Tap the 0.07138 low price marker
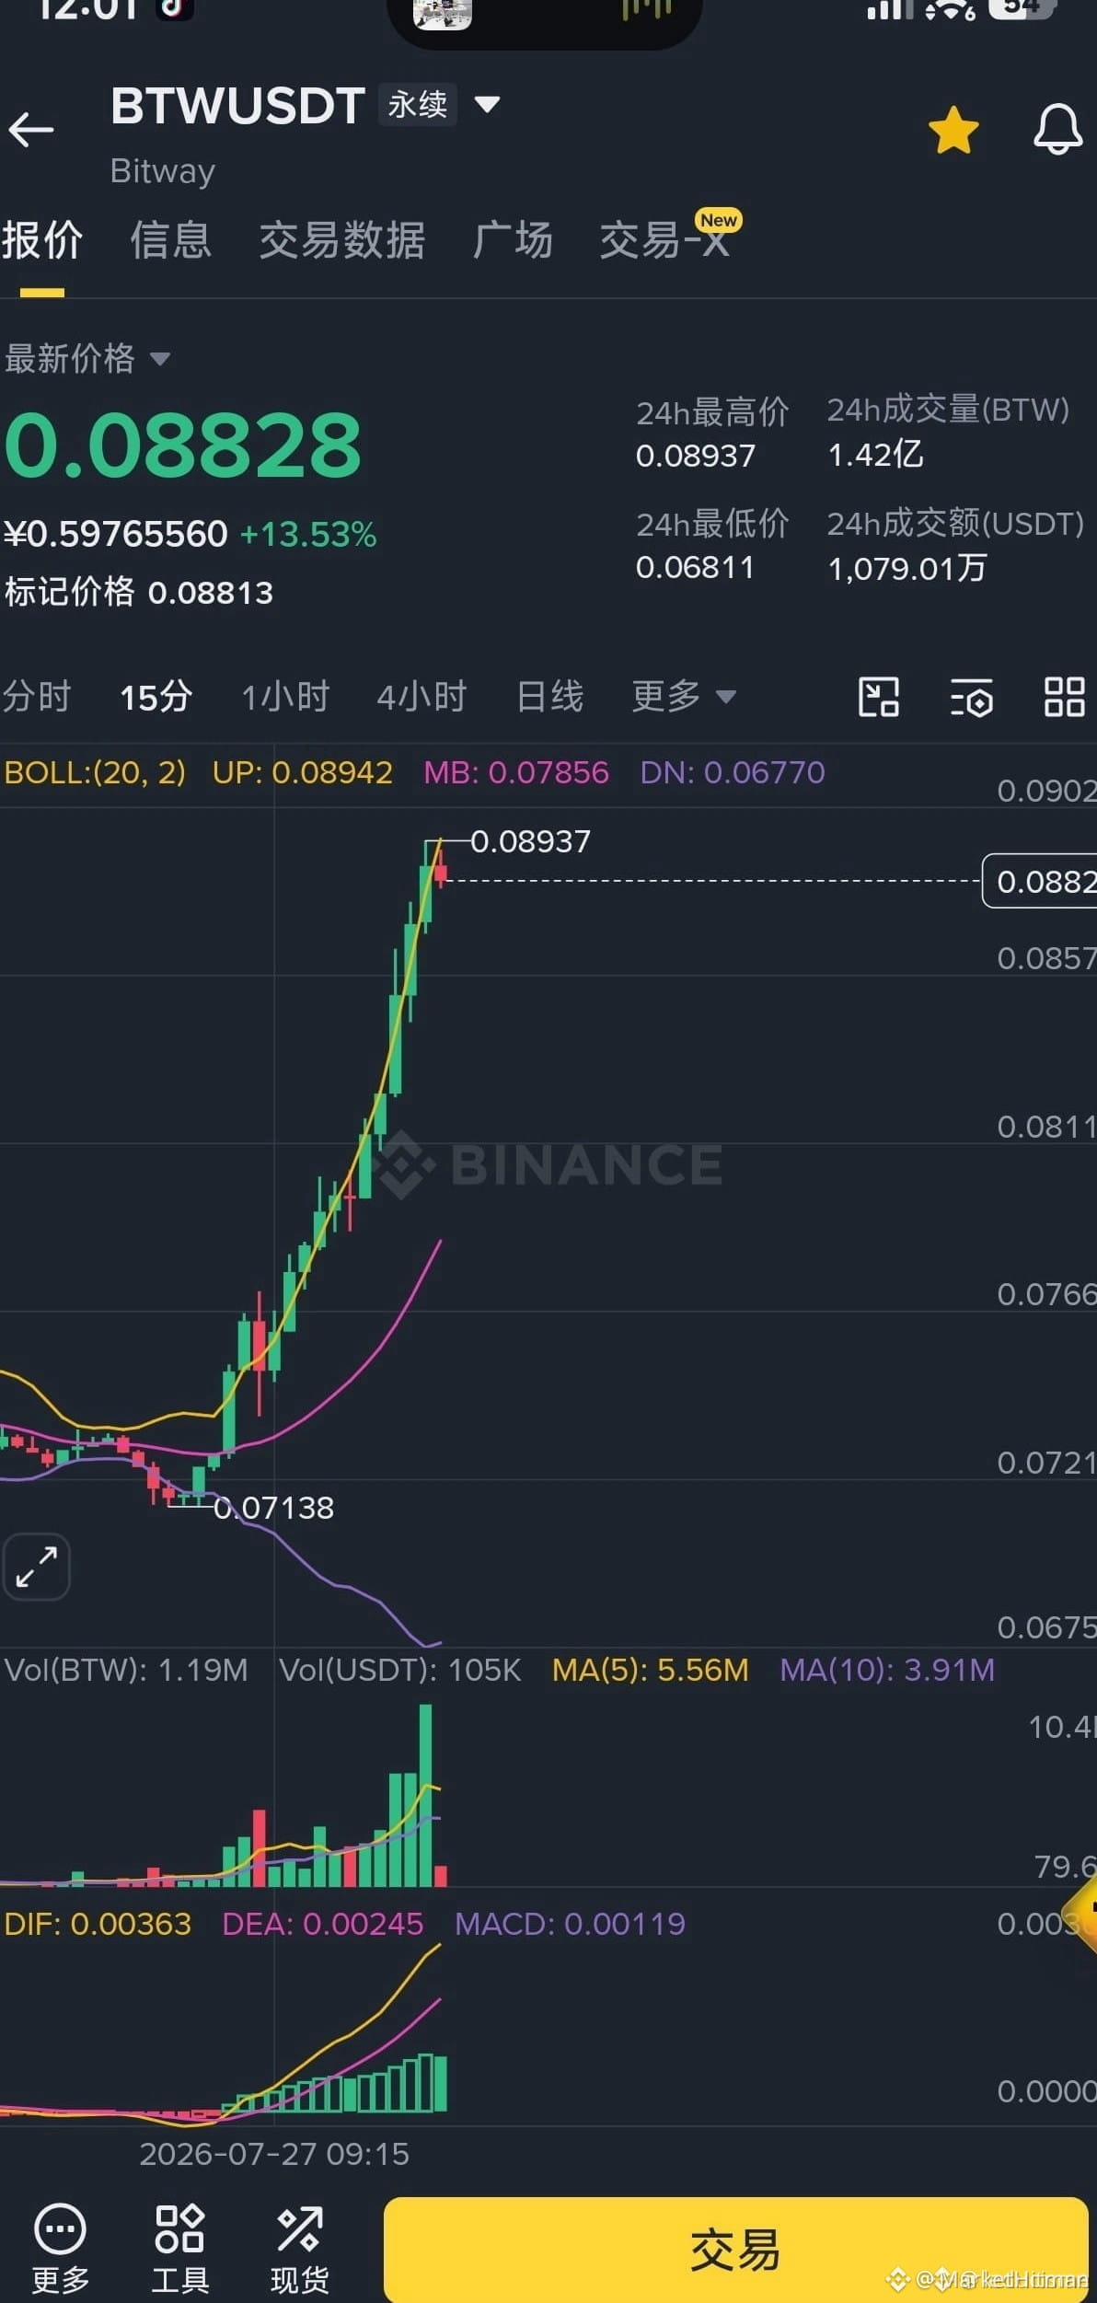The width and height of the screenshot is (1097, 2303). [273, 1508]
